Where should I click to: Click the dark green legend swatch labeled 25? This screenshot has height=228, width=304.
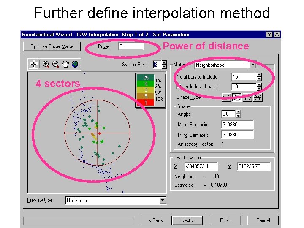(145, 77)
